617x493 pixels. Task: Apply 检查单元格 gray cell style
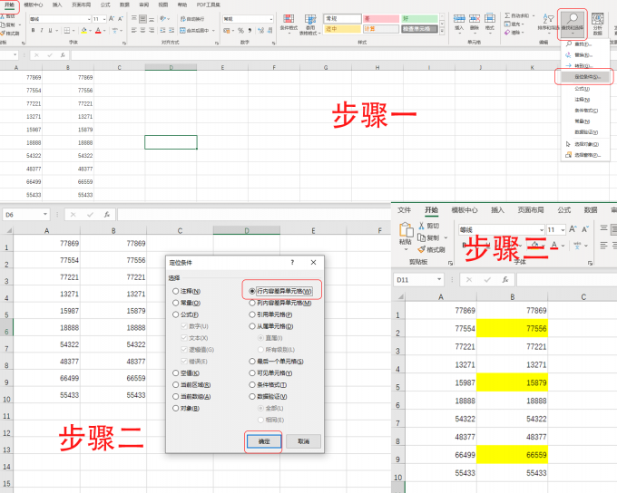click(419, 29)
